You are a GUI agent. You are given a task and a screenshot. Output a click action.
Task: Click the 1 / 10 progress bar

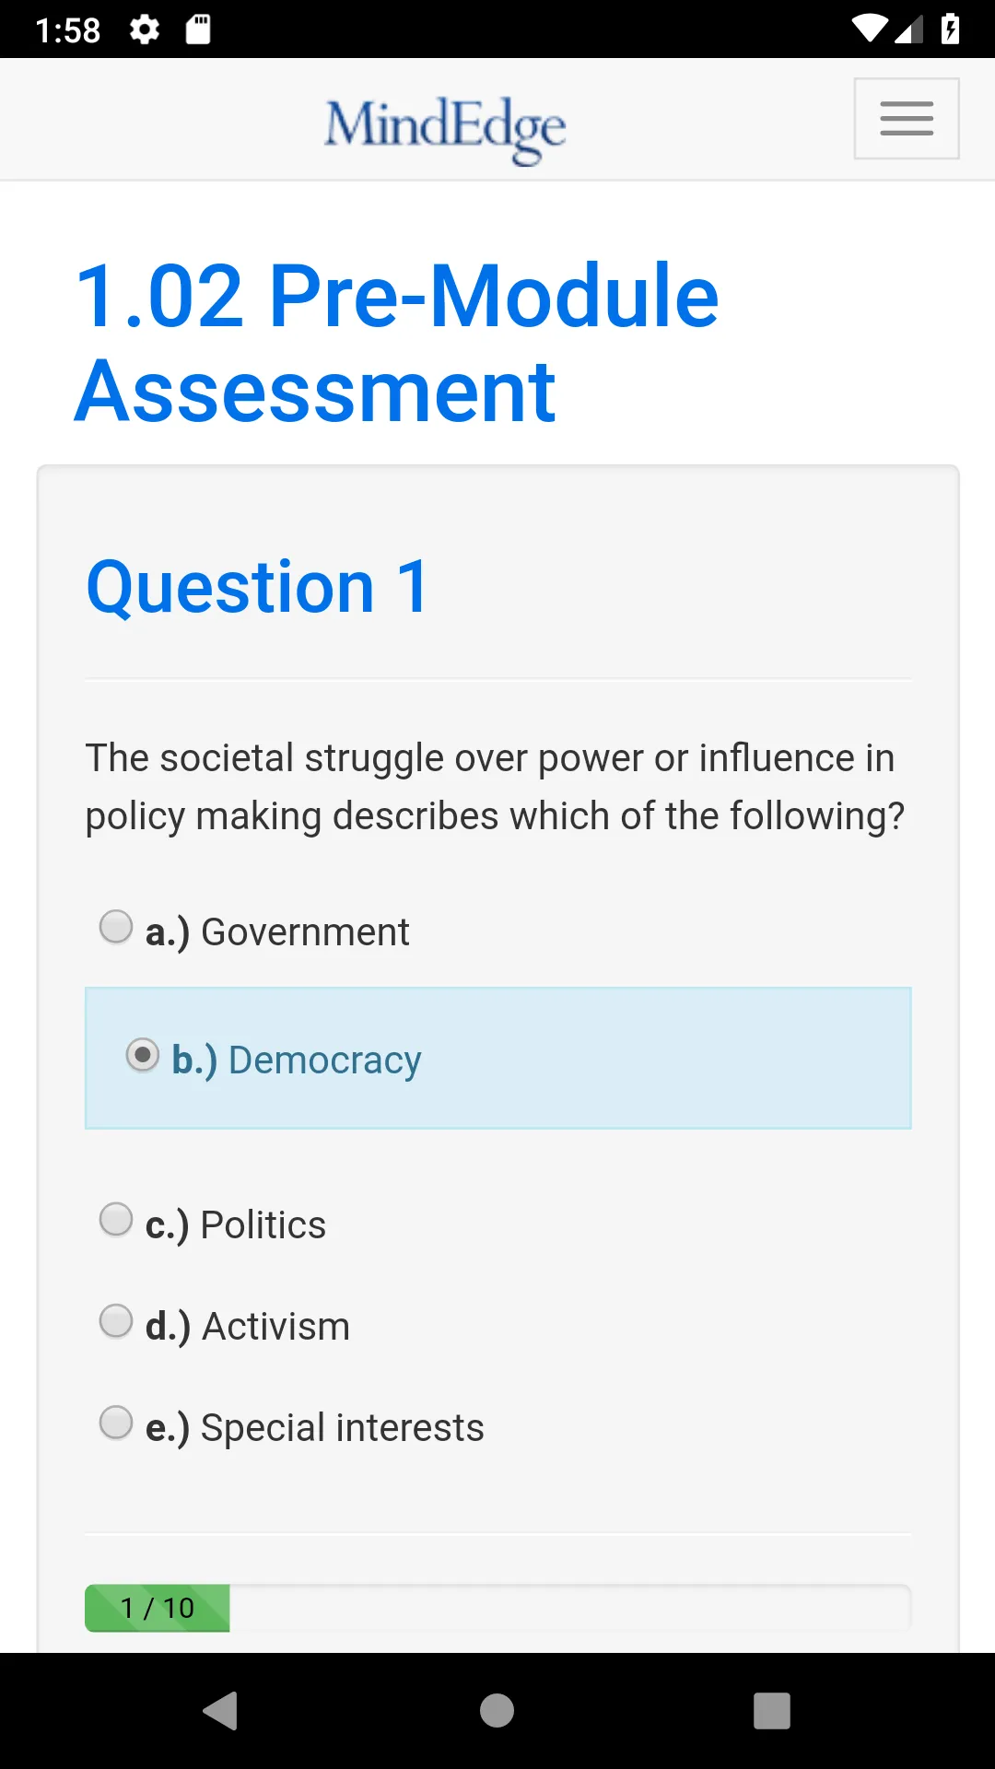pyautogui.click(x=497, y=1608)
